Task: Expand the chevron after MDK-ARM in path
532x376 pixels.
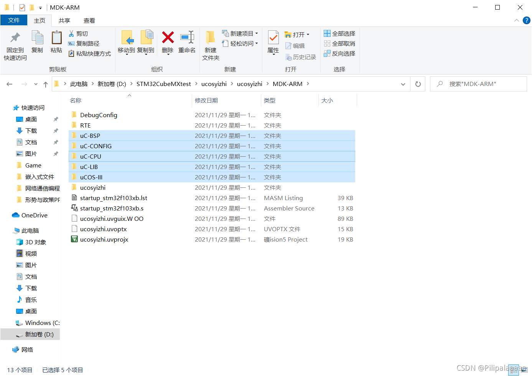Action: point(308,84)
